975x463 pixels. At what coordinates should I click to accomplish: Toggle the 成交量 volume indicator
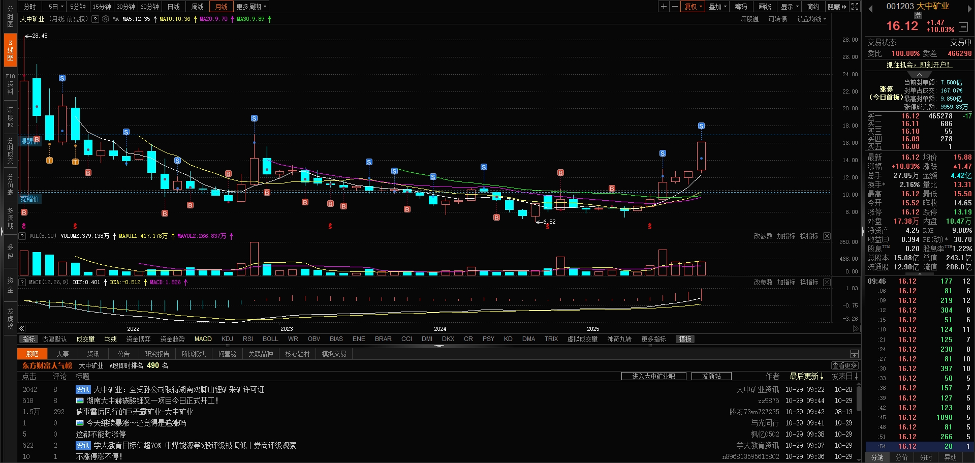point(85,339)
